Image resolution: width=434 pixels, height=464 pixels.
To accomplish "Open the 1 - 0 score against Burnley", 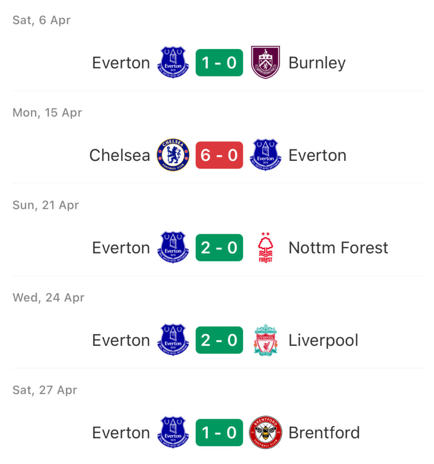I will [219, 63].
